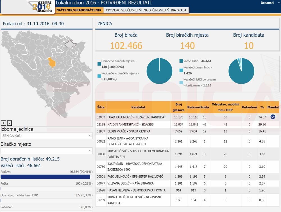Zoom in the map with plus button
This screenshot has height=212, width=281.
coord(3,123)
